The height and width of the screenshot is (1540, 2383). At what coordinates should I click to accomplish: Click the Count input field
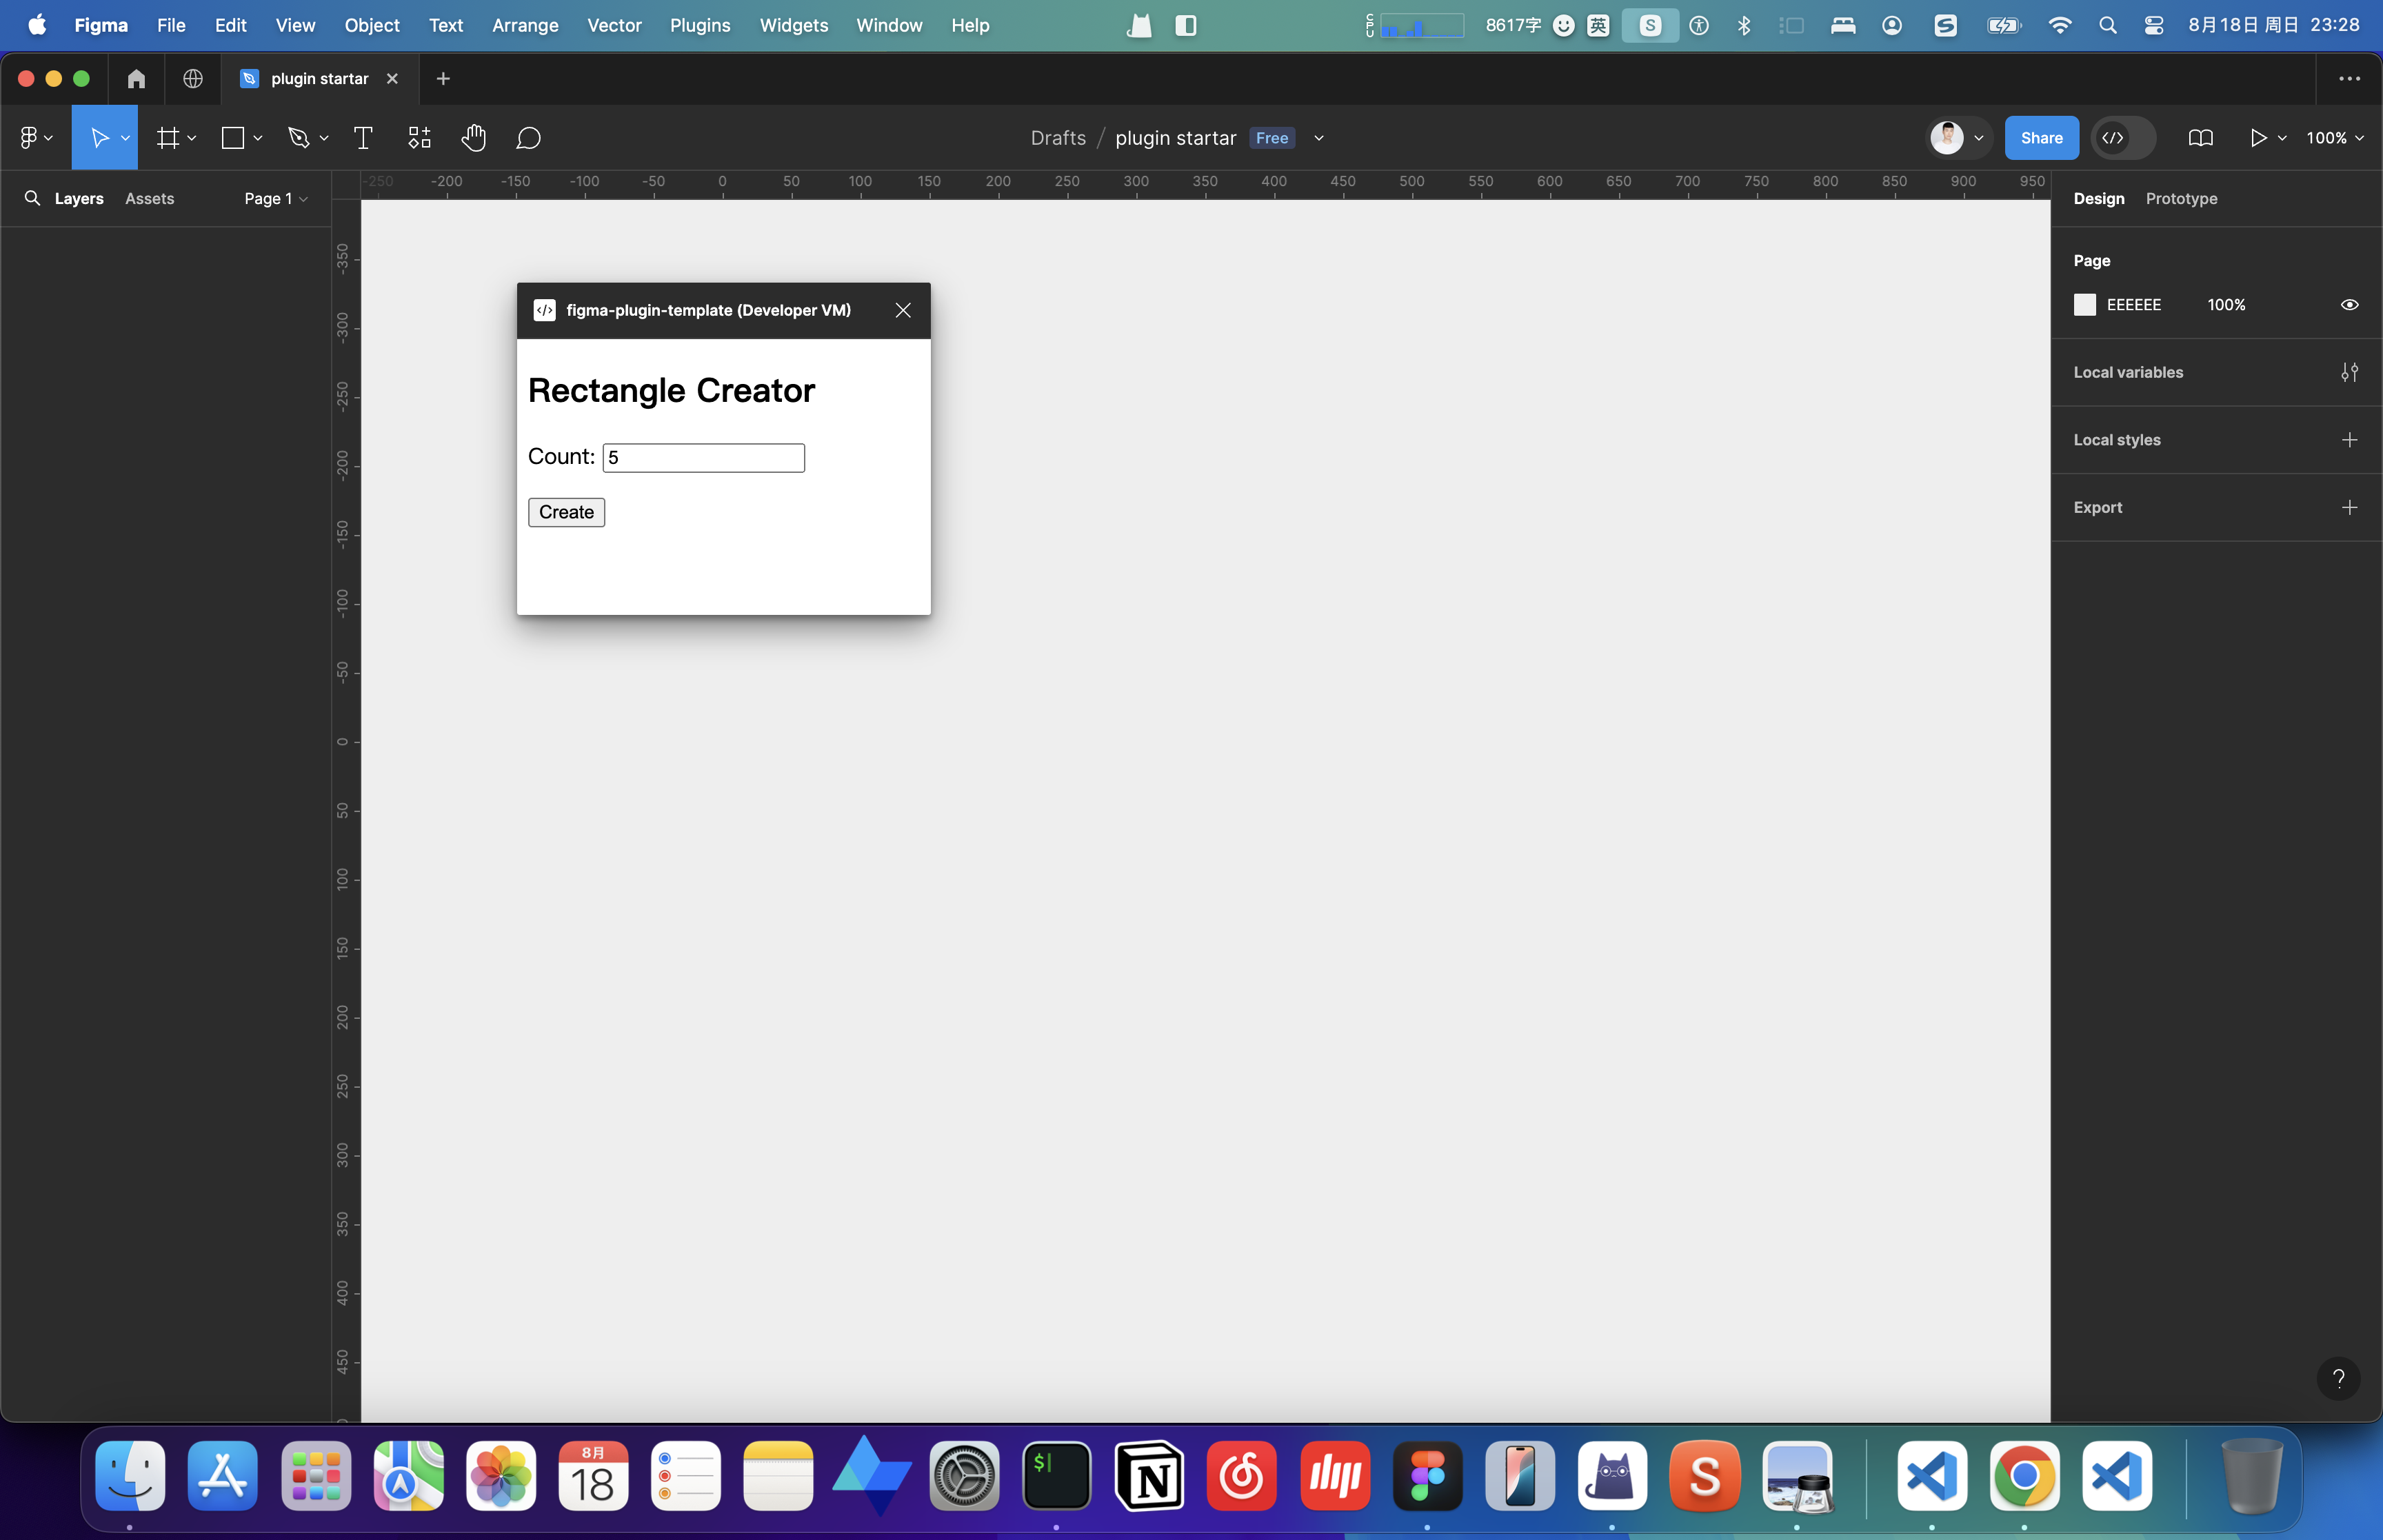pyautogui.click(x=703, y=457)
